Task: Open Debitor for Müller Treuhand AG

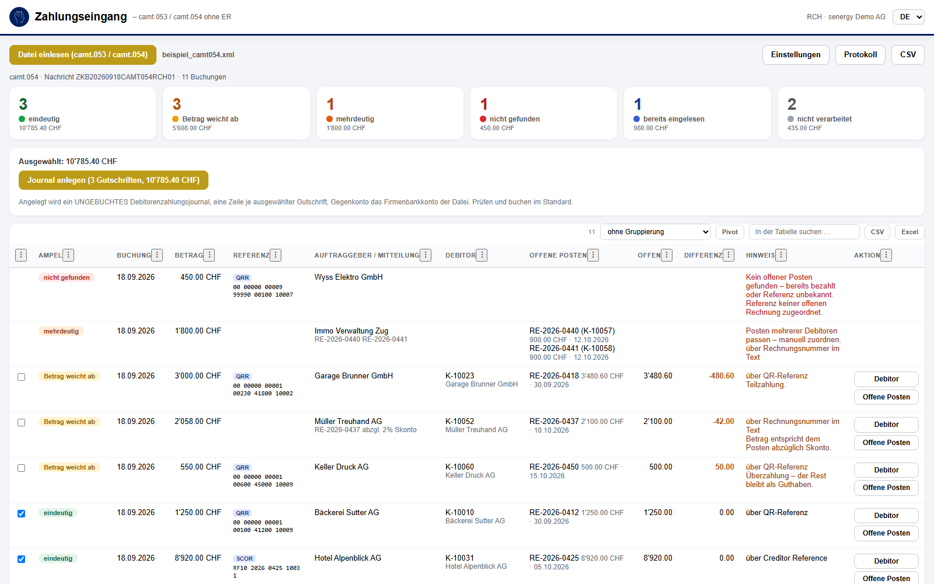Action: (886, 425)
